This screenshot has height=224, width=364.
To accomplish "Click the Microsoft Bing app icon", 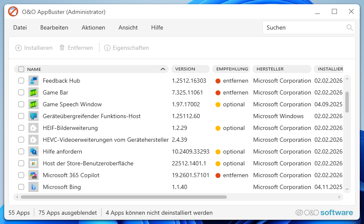I will (33, 187).
